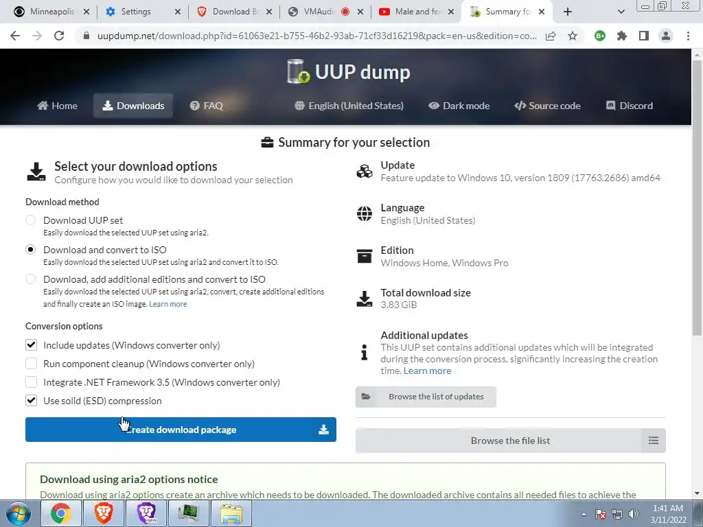703x527 pixels.
Task: Close the Male and female YouTube tab
Action: pyautogui.click(x=451, y=12)
